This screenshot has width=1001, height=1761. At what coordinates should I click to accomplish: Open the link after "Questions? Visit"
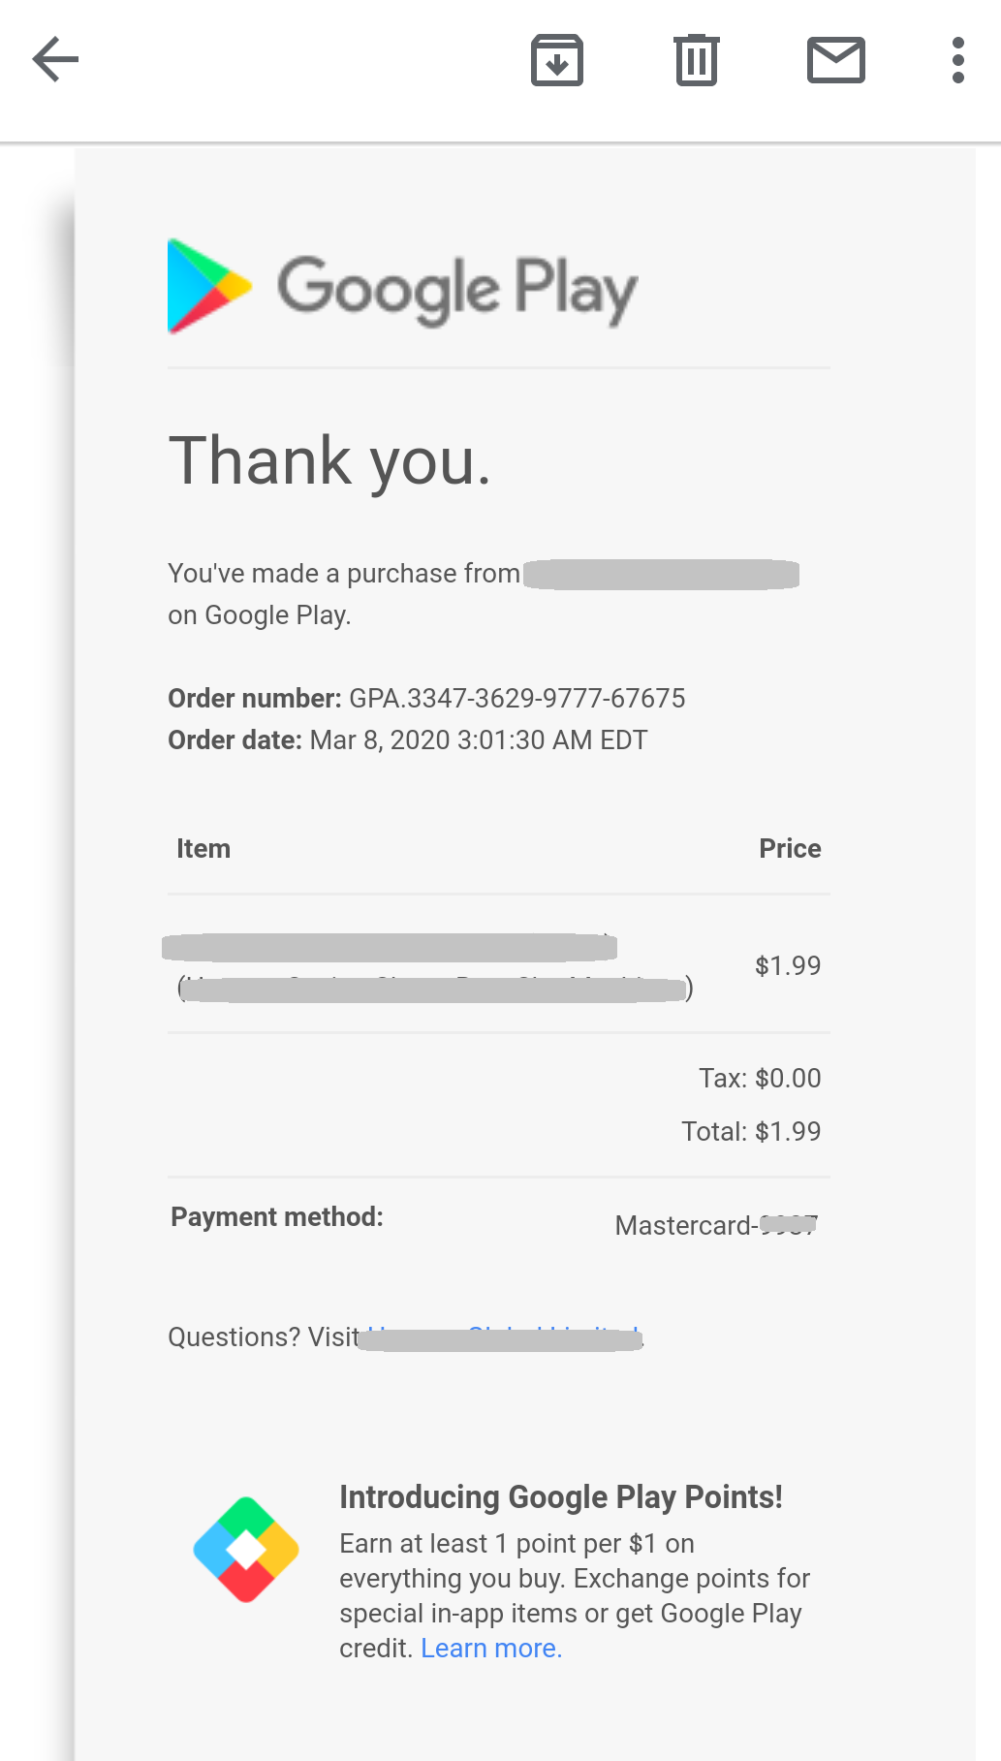[500, 1338]
